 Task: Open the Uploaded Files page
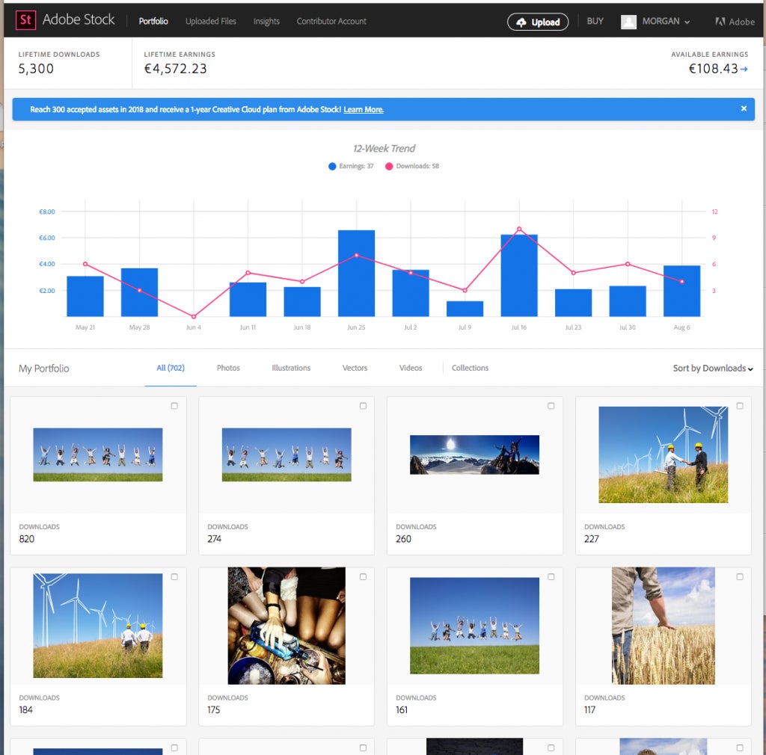pos(210,22)
